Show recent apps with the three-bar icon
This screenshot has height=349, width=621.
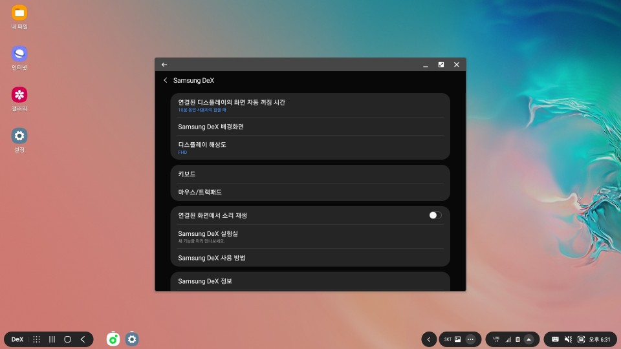[52, 339]
